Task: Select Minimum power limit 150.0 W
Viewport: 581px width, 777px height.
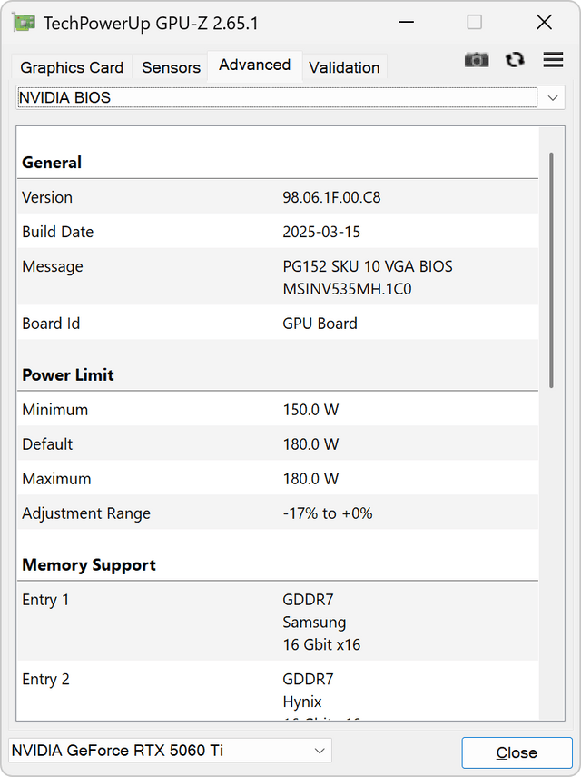Action: click(x=310, y=410)
